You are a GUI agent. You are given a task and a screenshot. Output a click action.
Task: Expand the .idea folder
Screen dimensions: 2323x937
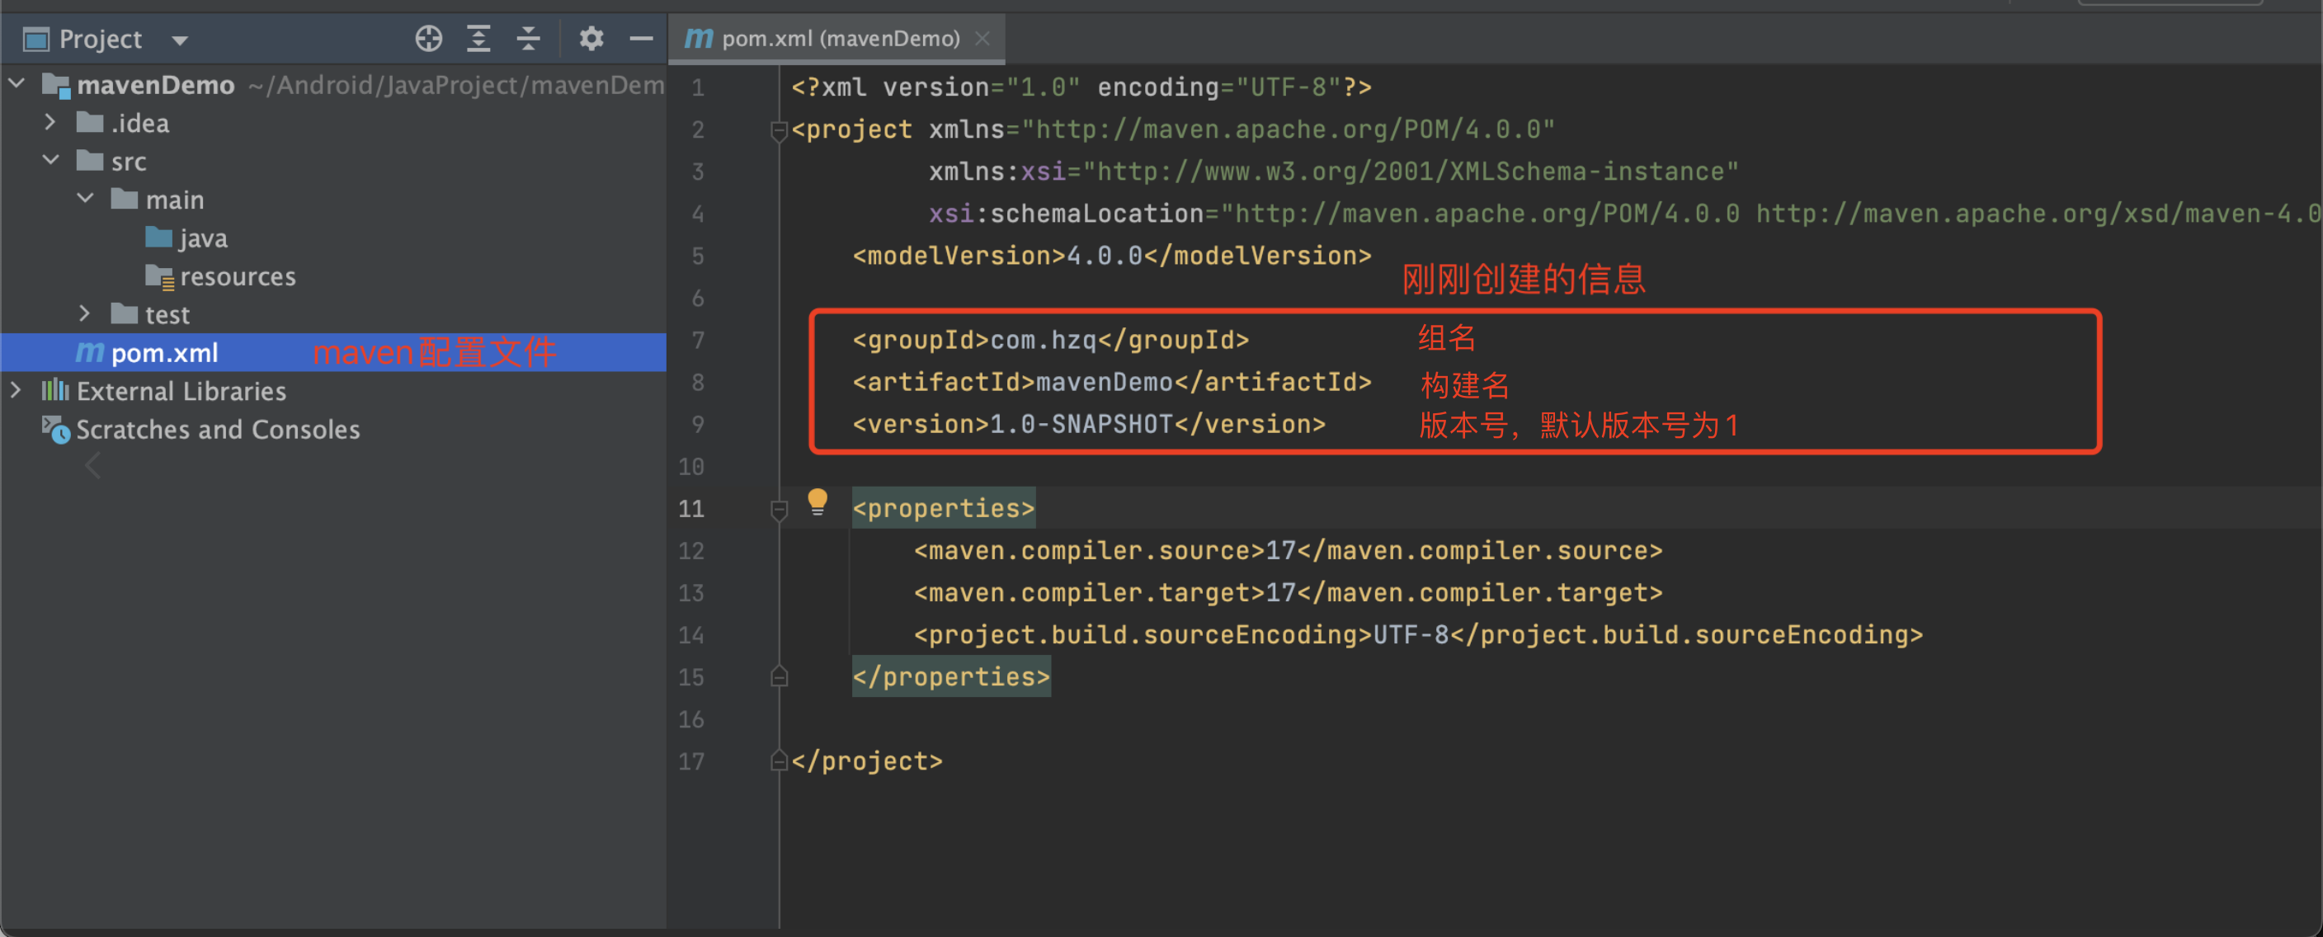point(50,123)
